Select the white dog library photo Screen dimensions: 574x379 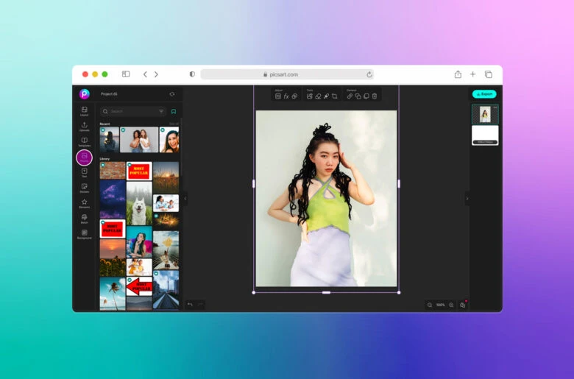tap(139, 203)
